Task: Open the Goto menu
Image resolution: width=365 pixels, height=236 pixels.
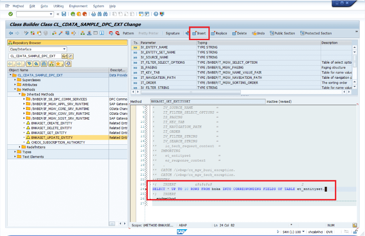Action: coord(44,6)
